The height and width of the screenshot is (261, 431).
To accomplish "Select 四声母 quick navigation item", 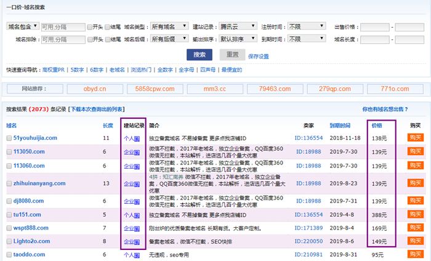I will [x=208, y=70].
